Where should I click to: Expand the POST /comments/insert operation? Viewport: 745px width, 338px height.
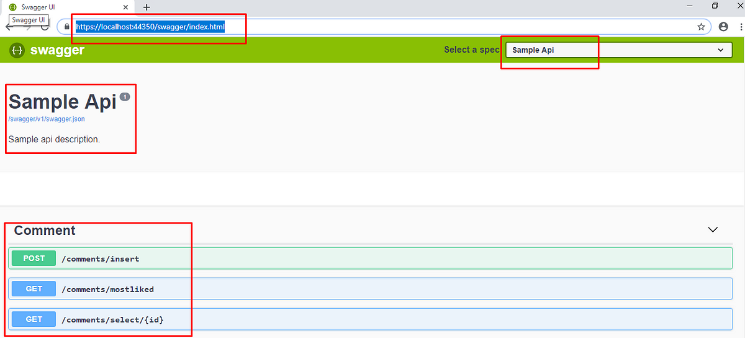[371, 258]
